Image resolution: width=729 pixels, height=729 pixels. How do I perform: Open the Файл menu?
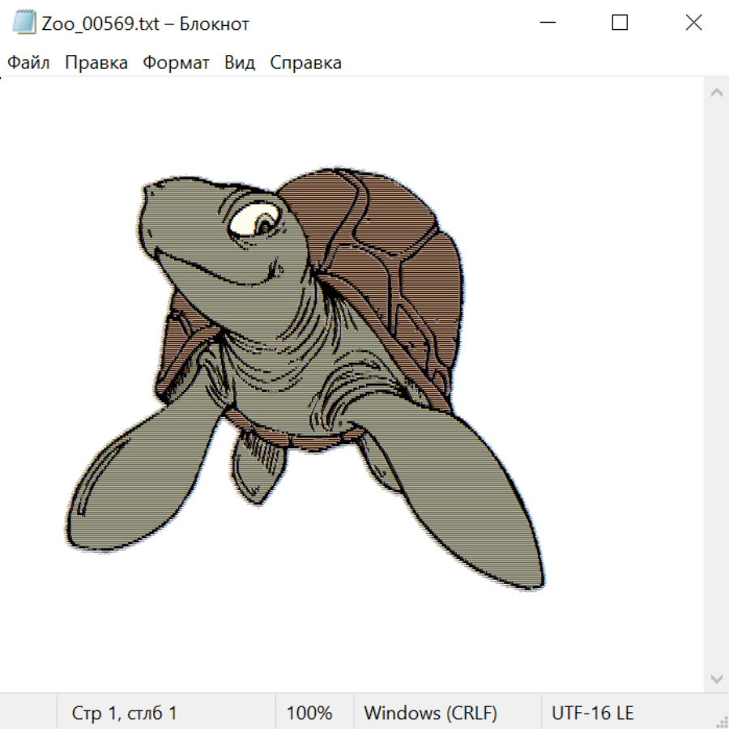[28, 63]
